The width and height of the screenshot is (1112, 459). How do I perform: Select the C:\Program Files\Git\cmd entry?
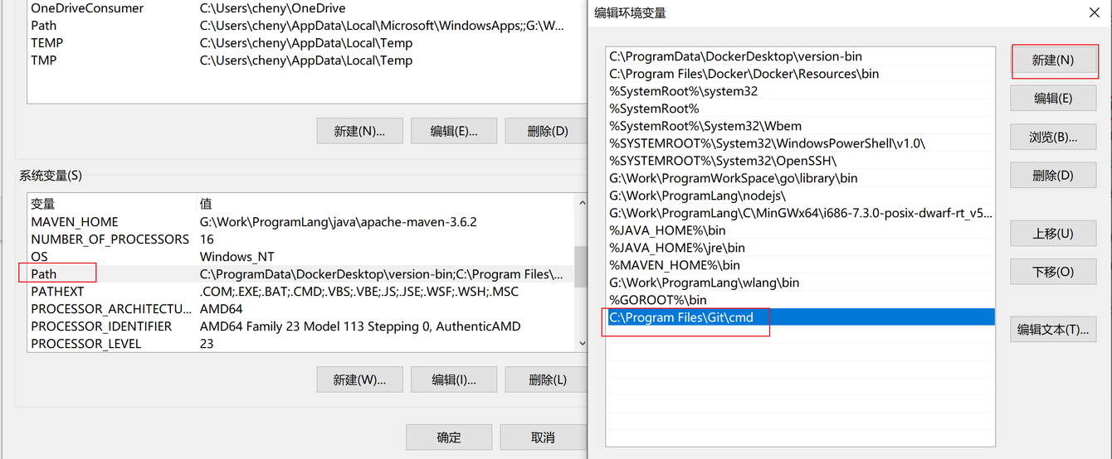coord(681,317)
